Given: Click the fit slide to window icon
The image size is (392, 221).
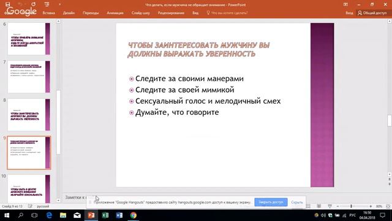Looking at the screenshot, I should coord(388,206).
